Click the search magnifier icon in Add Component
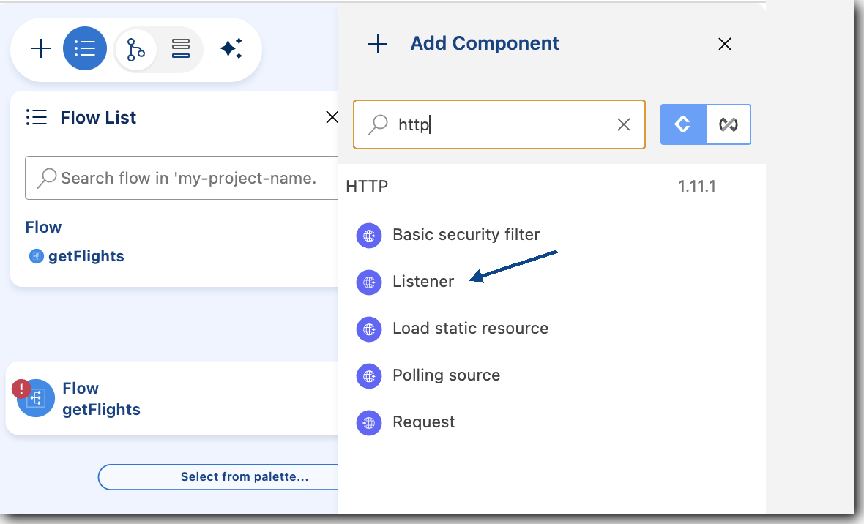 pyautogui.click(x=378, y=124)
